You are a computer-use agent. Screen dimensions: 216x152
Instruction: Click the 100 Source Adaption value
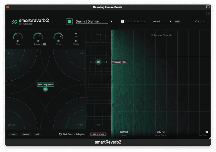click(x=65, y=134)
